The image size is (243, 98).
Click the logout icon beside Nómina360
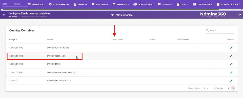click(x=240, y=15)
